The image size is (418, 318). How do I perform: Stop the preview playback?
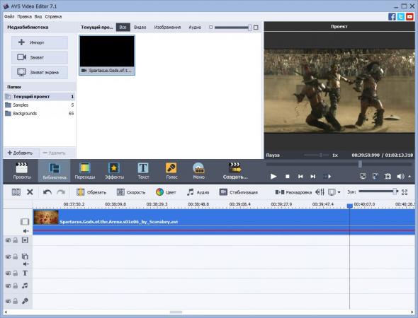(x=288, y=176)
